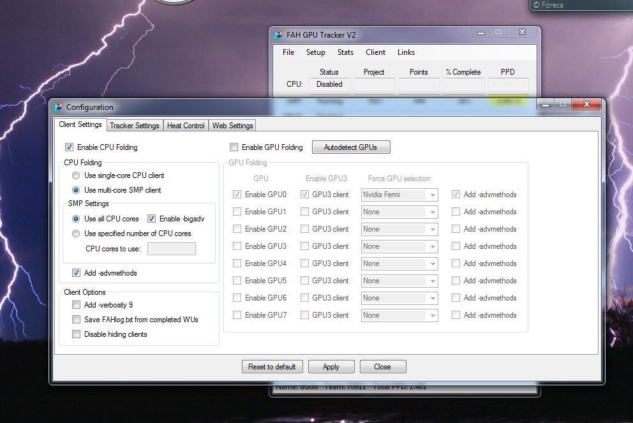The height and width of the screenshot is (423, 633).
Task: Open Client menu in FAH GPU Tracker
Action: 375,52
